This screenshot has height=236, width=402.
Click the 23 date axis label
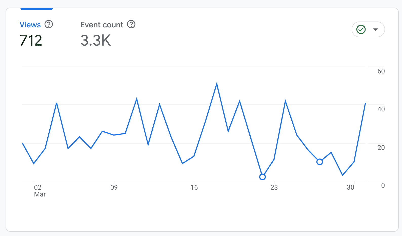(x=274, y=187)
